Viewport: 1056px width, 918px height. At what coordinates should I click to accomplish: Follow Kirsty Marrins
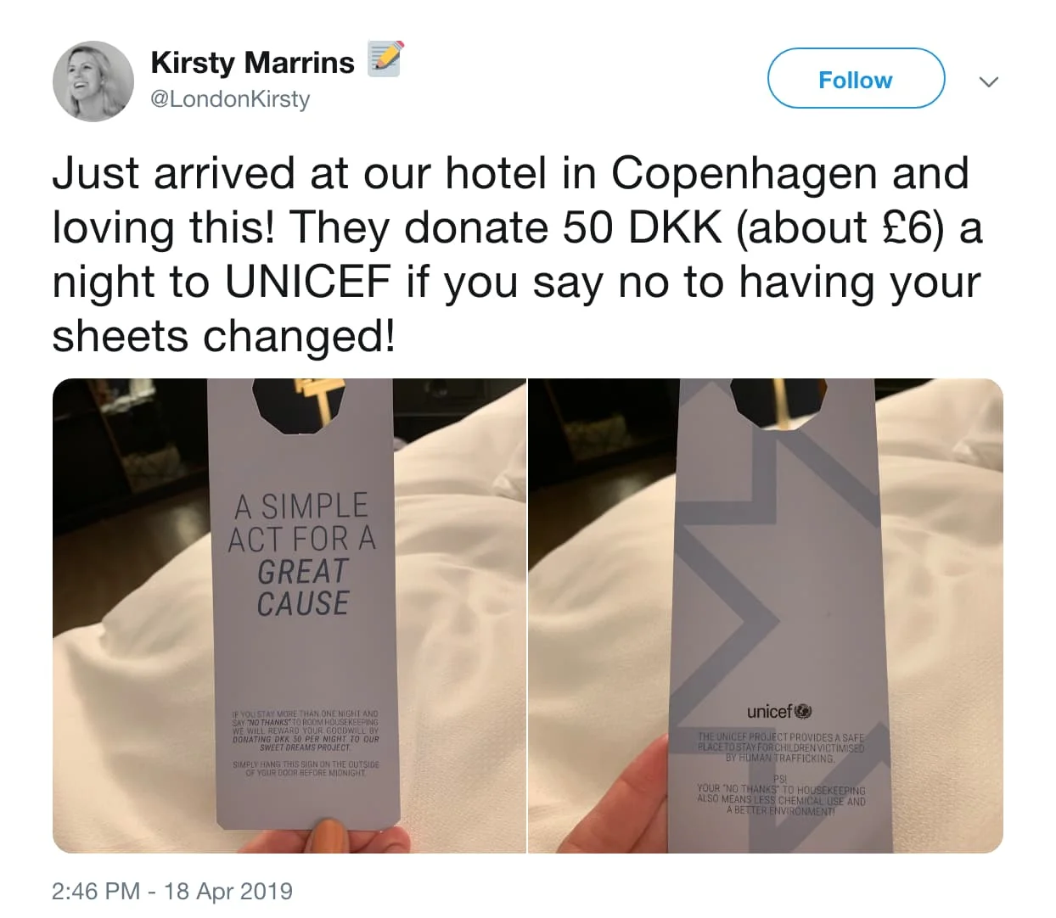856,79
